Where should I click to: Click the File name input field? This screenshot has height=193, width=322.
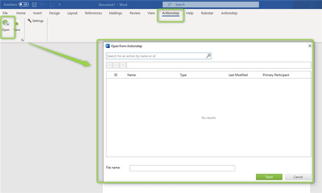(x=182, y=168)
